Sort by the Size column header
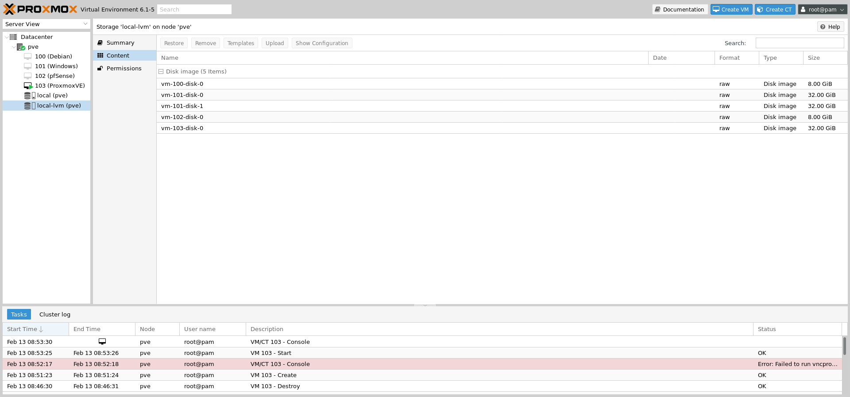Screen dimensions: 850x397 coord(825,58)
